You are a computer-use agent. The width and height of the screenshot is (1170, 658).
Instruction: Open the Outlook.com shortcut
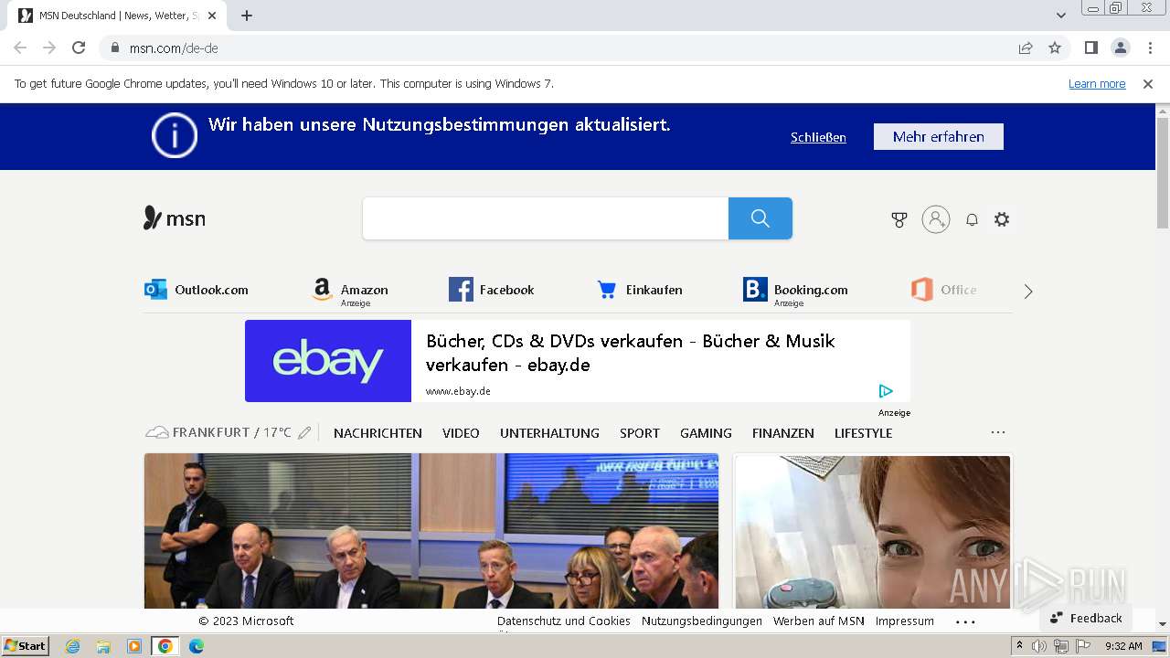tap(197, 290)
